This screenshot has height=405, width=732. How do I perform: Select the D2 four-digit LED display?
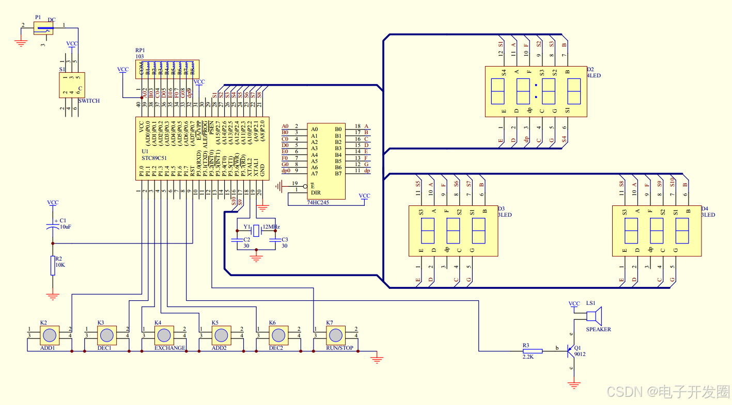(x=536, y=91)
